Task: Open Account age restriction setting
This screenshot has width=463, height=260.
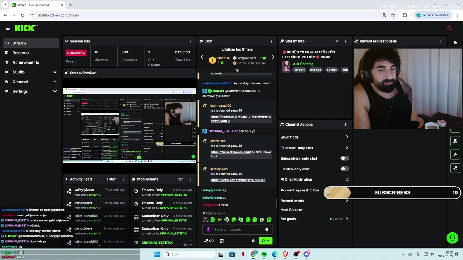Action: [x=300, y=190]
